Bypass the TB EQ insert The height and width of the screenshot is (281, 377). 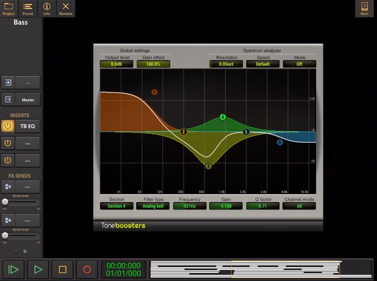pos(8,126)
